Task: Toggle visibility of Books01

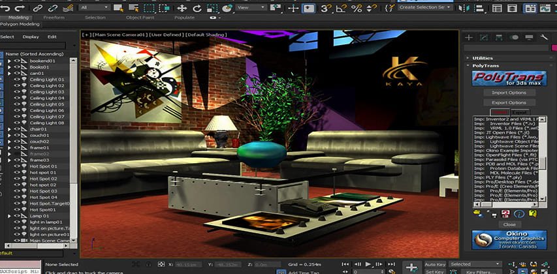Action: [x=17, y=67]
